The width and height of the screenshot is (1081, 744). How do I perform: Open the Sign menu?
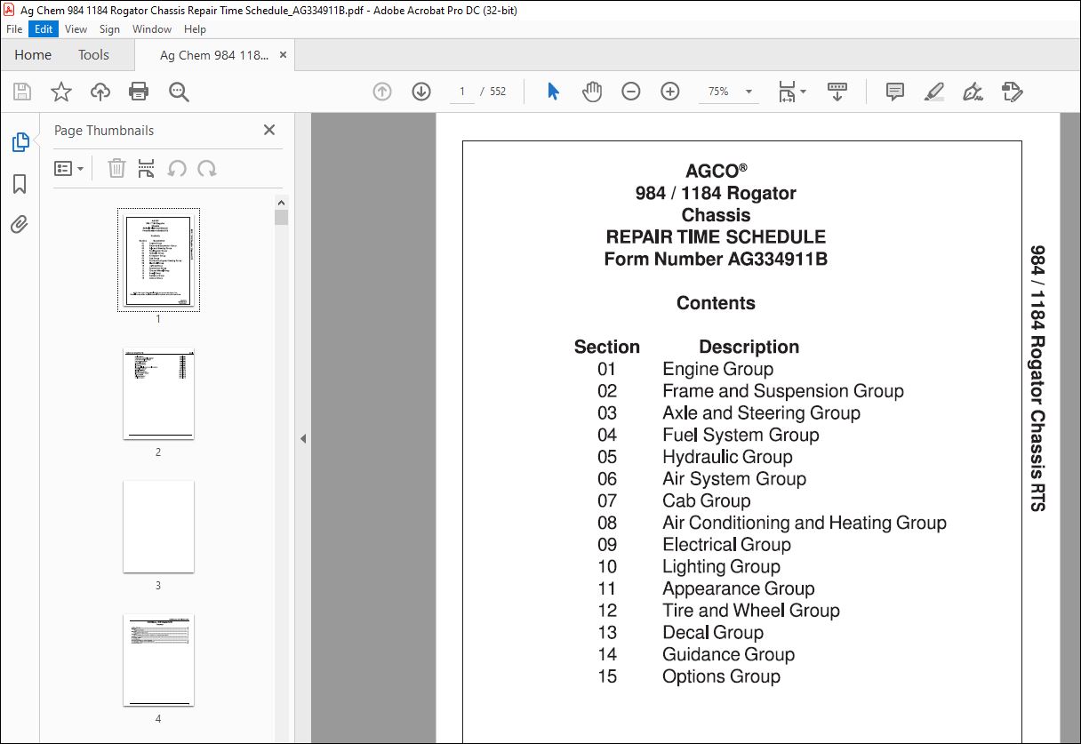pos(109,29)
